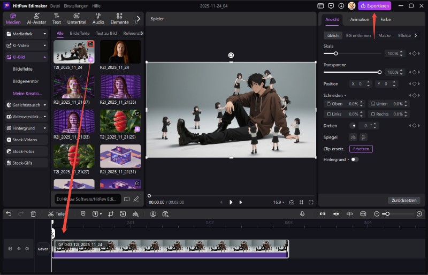This screenshot has width=428, height=275.
Task: Take a snapshot with the camera icon
Action: (x=292, y=202)
